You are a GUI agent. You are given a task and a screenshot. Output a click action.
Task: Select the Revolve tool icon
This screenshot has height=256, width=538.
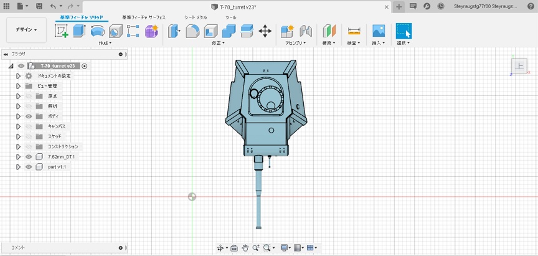coord(97,31)
